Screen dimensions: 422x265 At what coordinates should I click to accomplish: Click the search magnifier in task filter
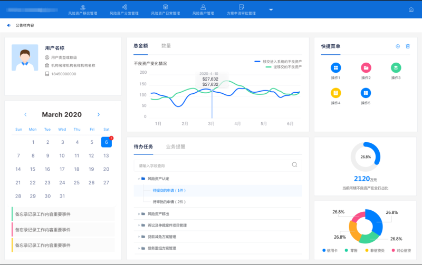pos(294,165)
